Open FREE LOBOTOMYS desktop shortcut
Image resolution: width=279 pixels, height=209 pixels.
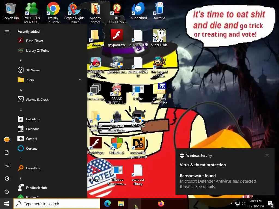(117, 13)
